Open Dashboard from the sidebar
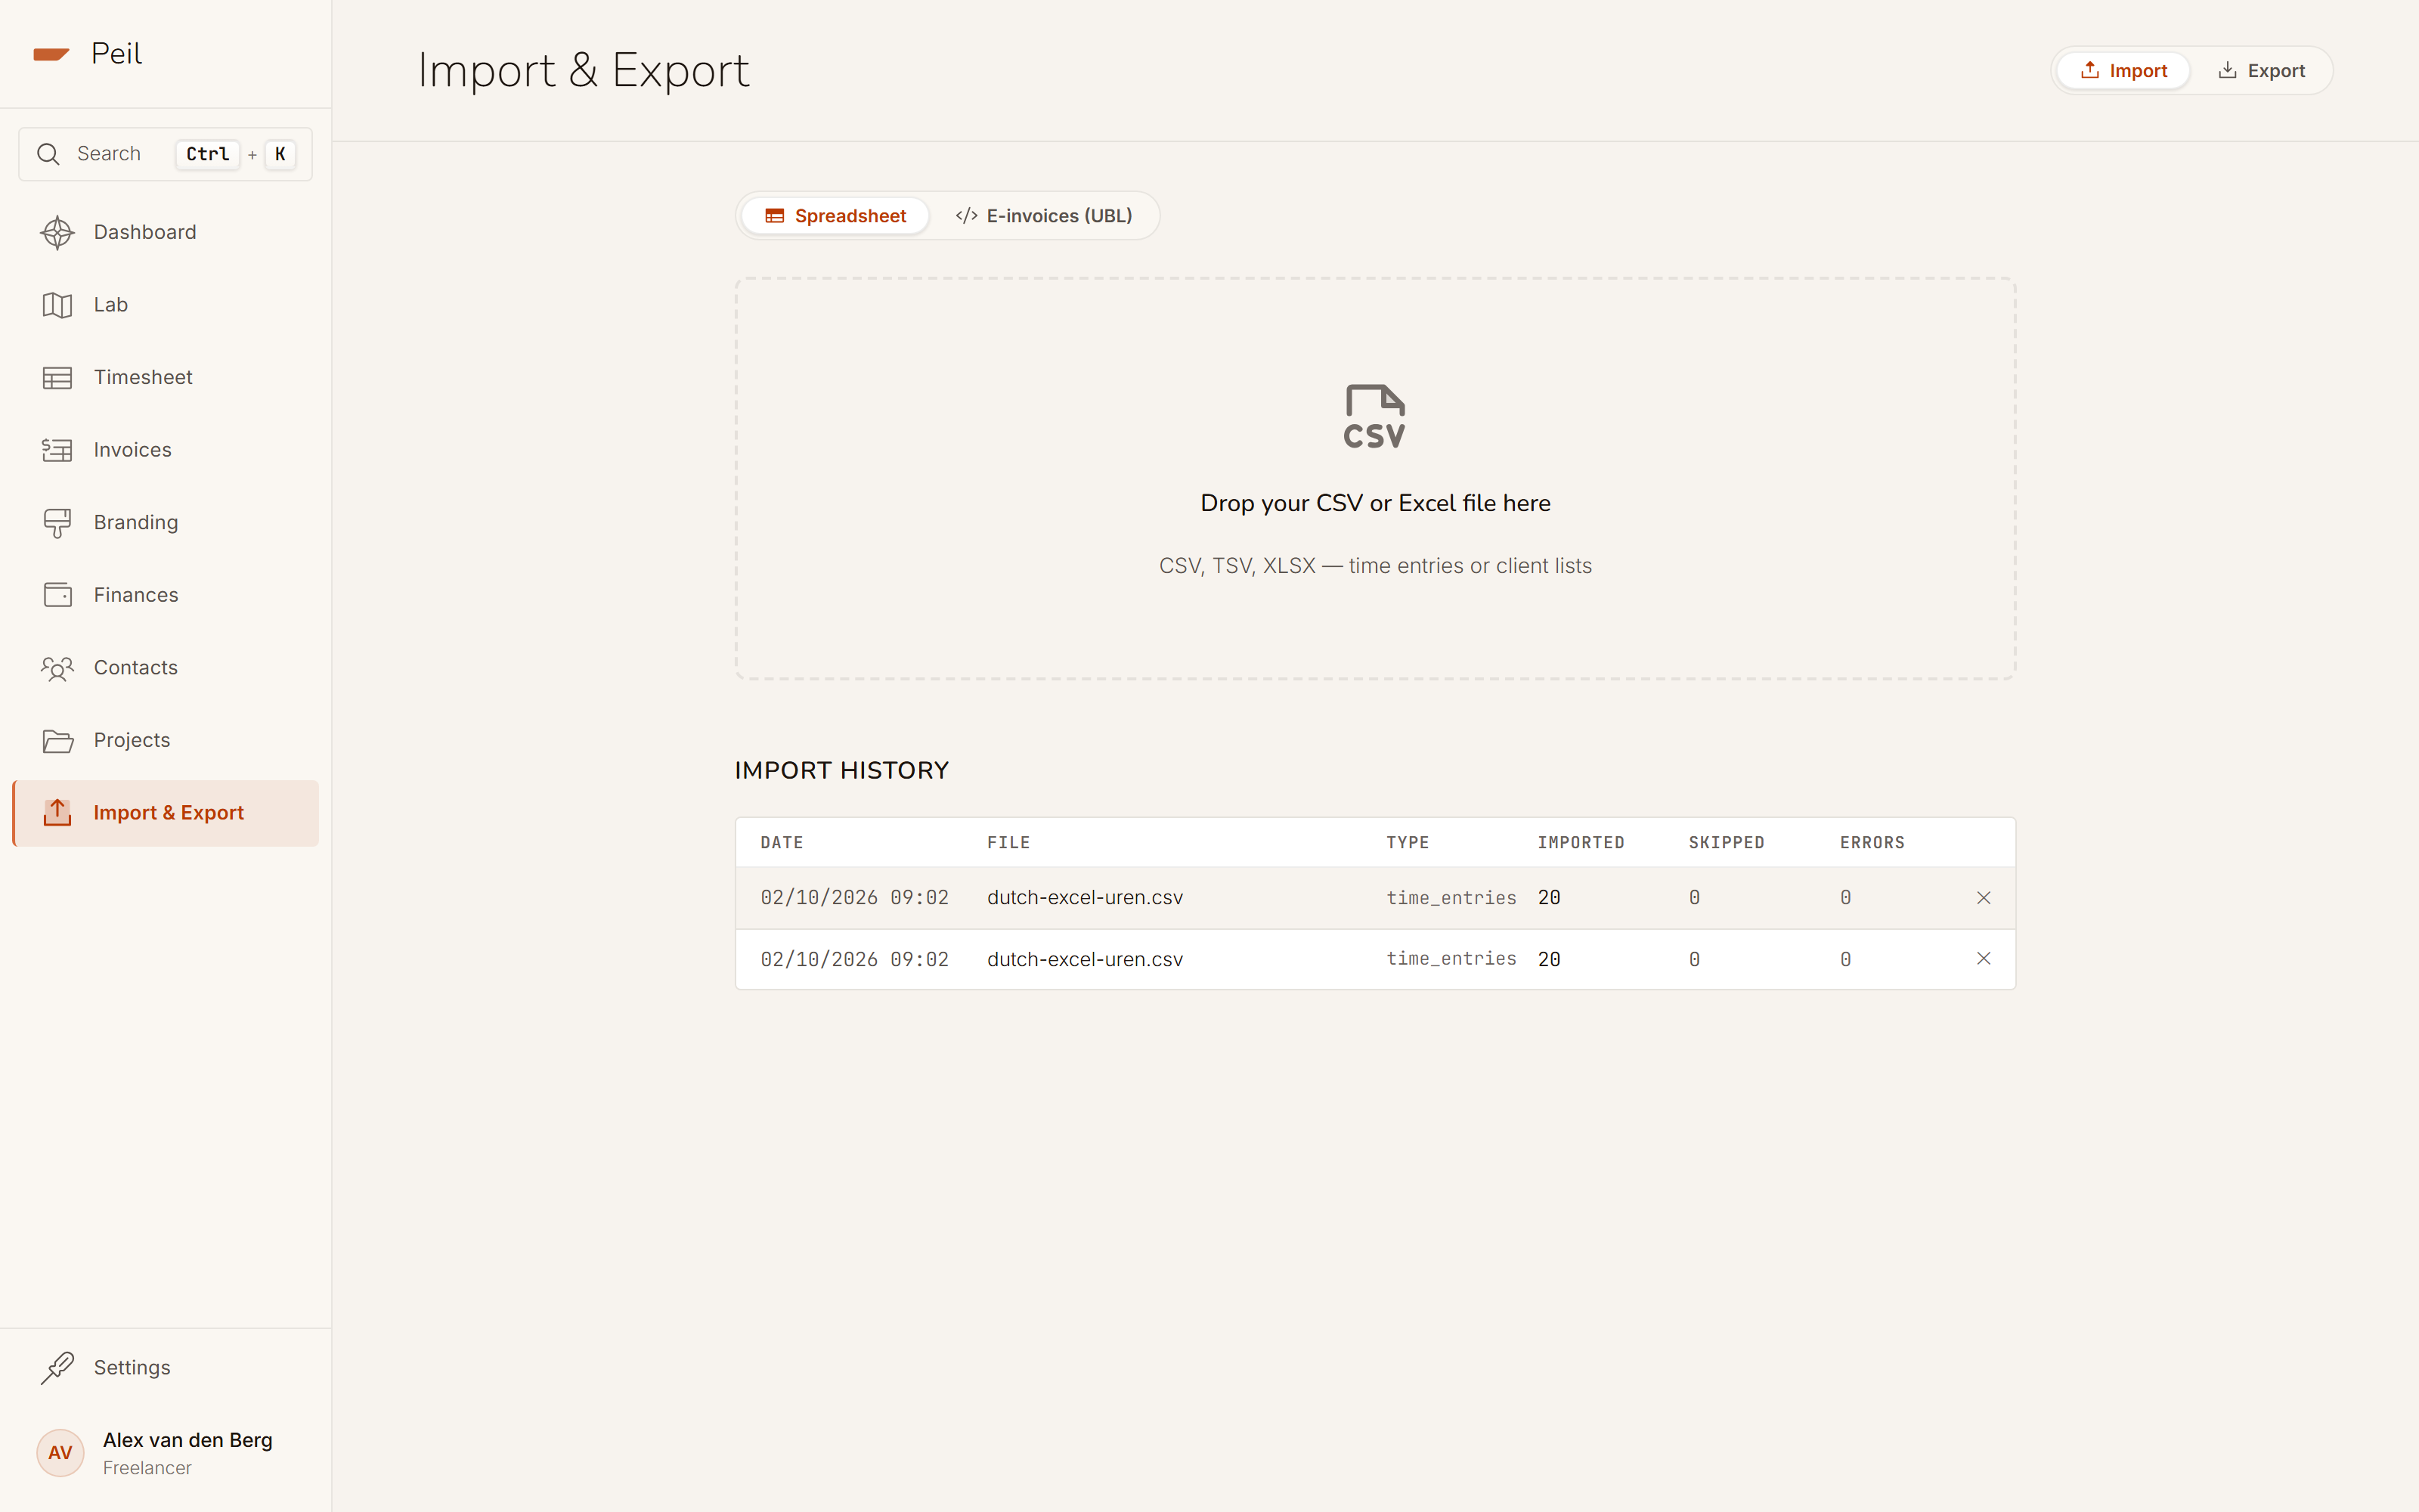The image size is (2419, 1512). click(x=166, y=232)
